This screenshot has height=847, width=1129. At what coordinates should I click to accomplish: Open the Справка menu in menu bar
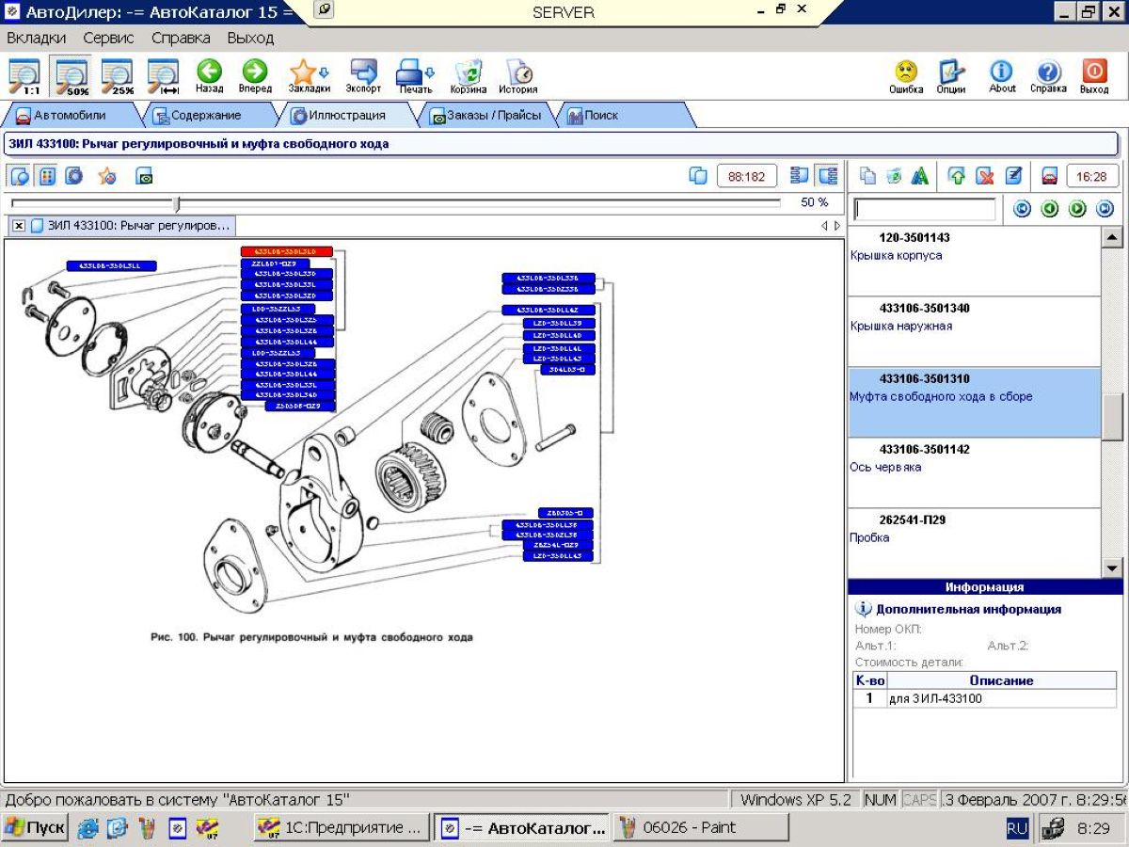pyautogui.click(x=181, y=39)
